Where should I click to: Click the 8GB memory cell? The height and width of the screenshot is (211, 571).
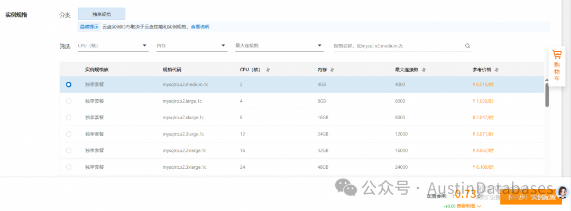(x=322, y=101)
